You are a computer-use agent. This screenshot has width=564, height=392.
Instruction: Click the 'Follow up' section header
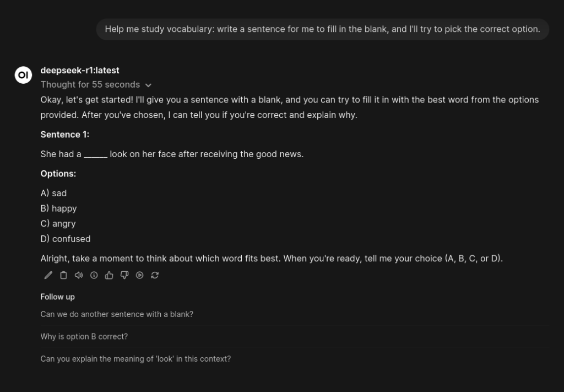coord(57,297)
